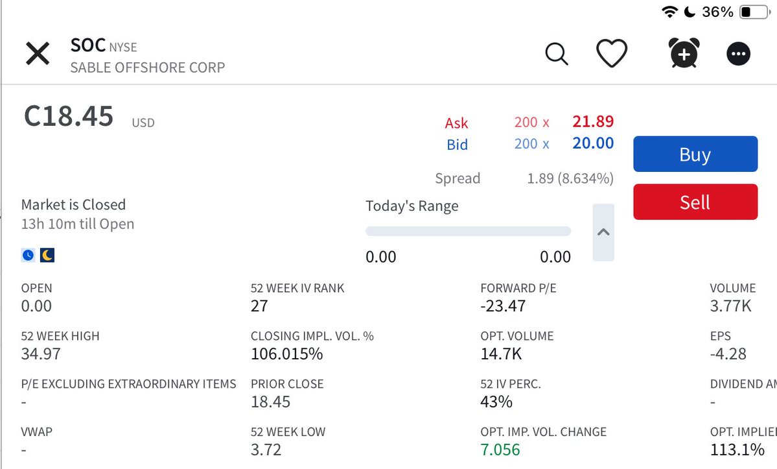The height and width of the screenshot is (469, 777).
Task: Create a price alert with alarm clock icon
Action: [x=684, y=53]
